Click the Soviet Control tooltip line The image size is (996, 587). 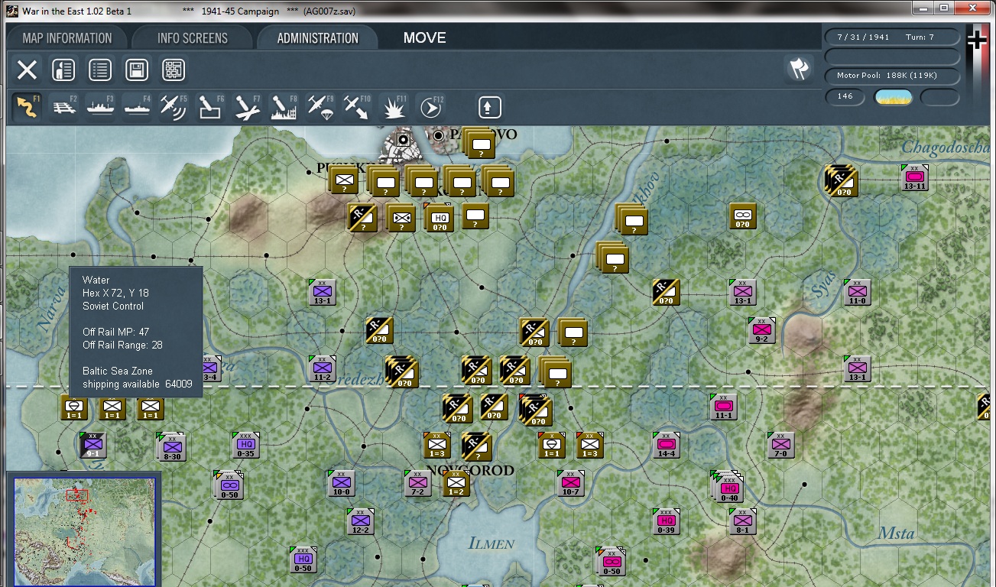click(113, 306)
